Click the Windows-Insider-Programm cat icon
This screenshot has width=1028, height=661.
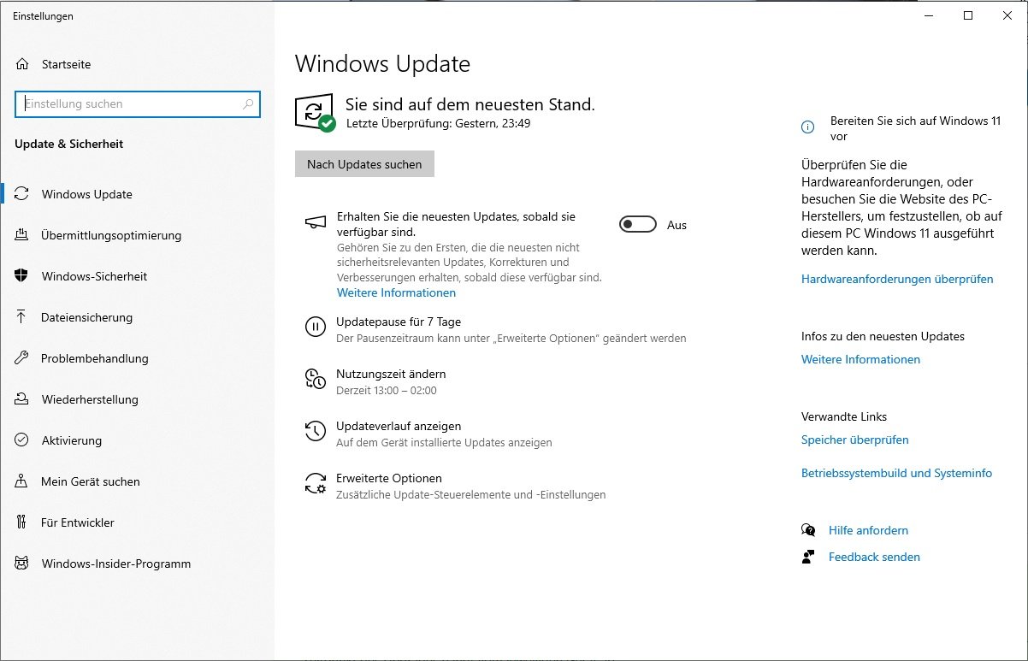tap(22, 564)
